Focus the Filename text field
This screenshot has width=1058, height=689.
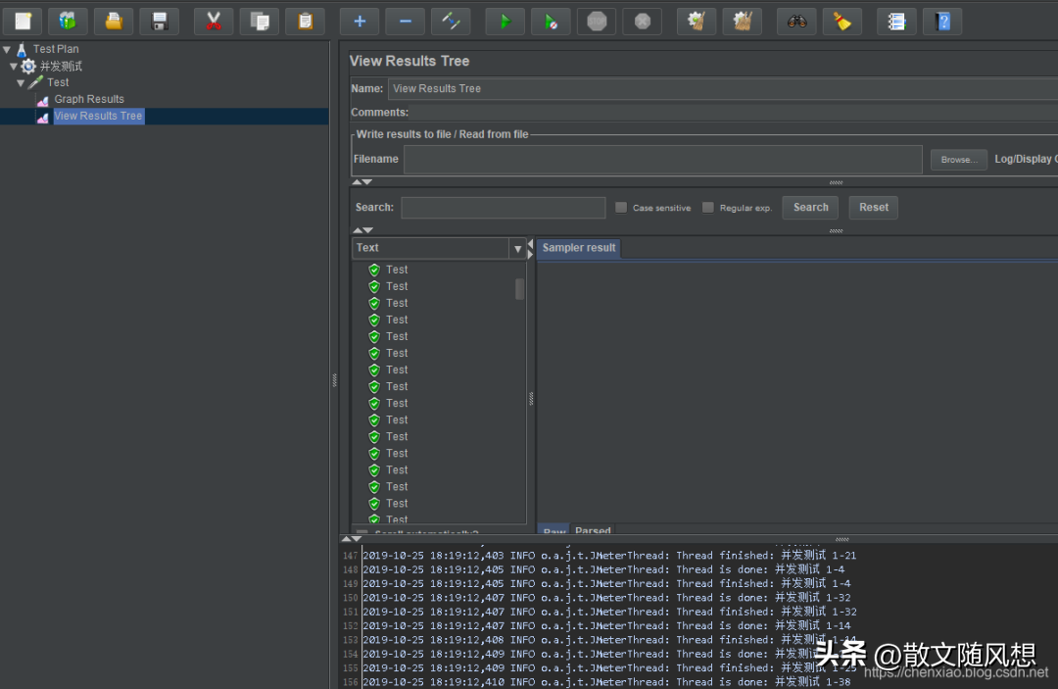[662, 159]
